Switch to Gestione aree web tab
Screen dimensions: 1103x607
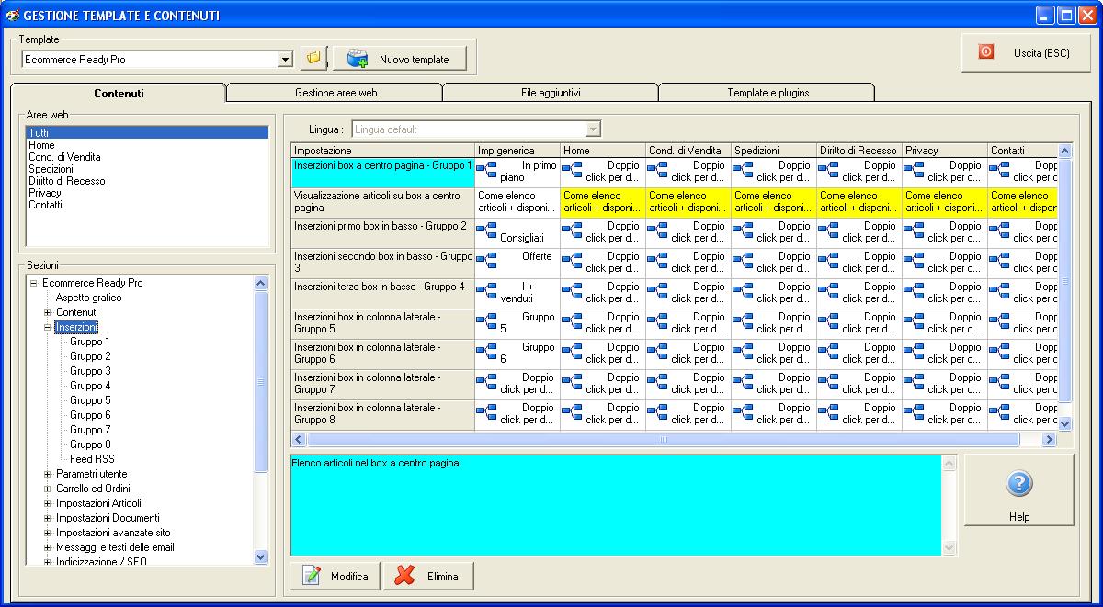click(335, 93)
